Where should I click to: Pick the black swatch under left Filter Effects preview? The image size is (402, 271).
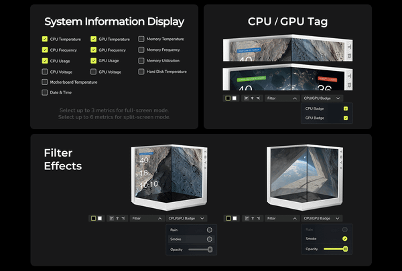point(92,218)
